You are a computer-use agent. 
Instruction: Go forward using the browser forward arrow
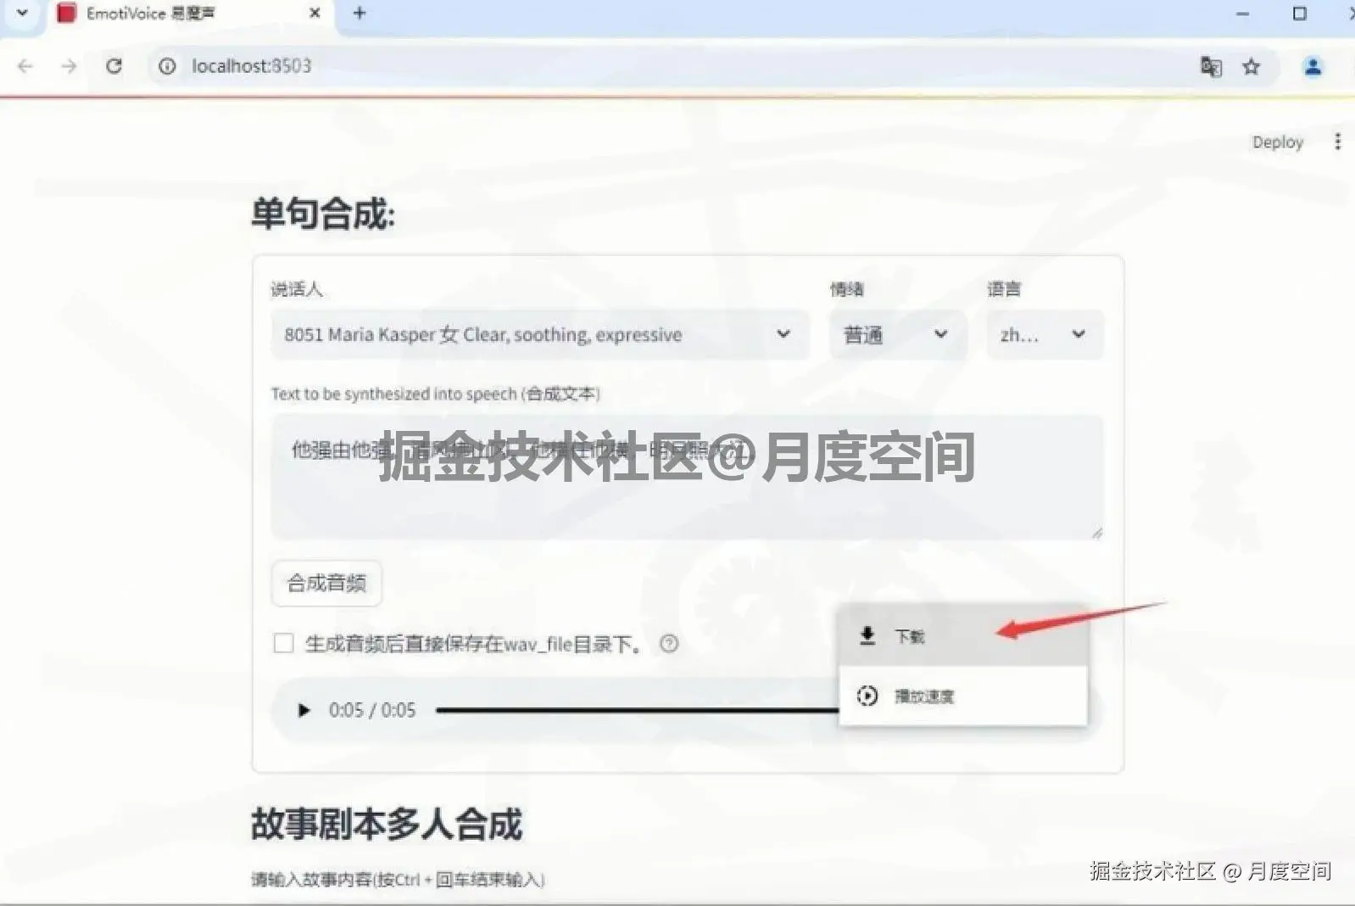point(69,66)
